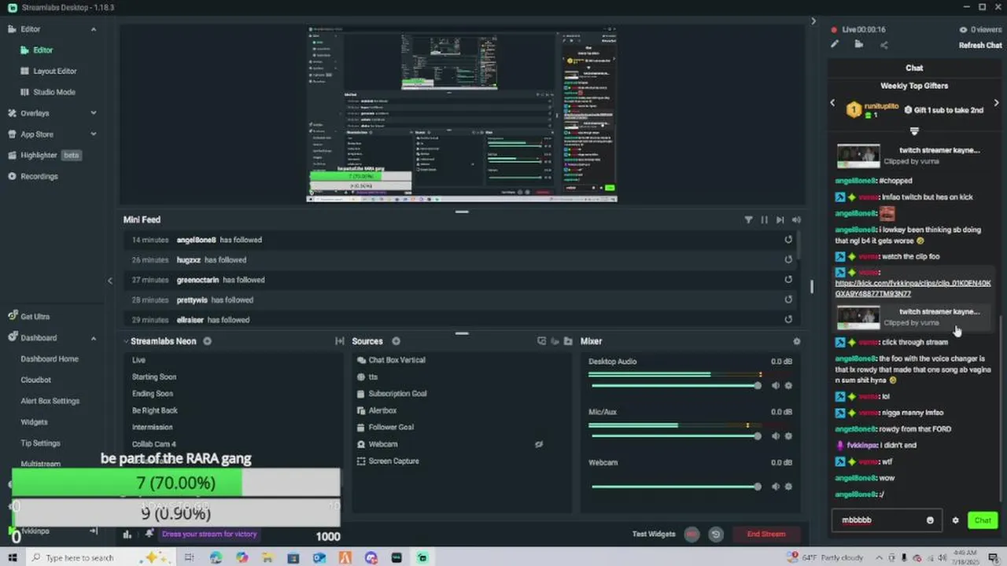Send the message with green Chat button
This screenshot has width=1007, height=566.
[x=983, y=520]
